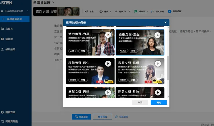The width and height of the screenshot is (214, 126).
Task: Open 帳戶設定 in the sidebar
Action: click(10, 49)
